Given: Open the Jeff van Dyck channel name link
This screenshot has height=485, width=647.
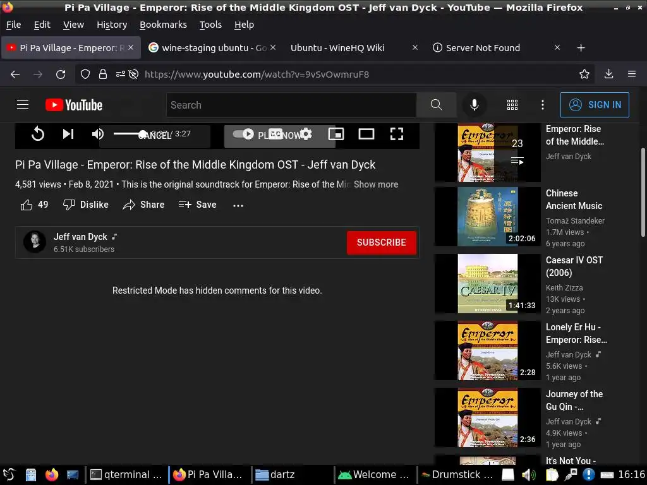Looking at the screenshot, I should click(80, 237).
